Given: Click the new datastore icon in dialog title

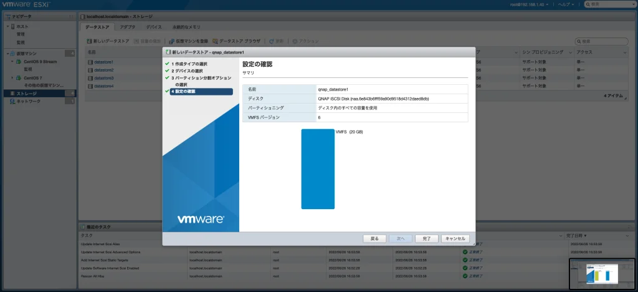Looking at the screenshot, I should pos(168,52).
